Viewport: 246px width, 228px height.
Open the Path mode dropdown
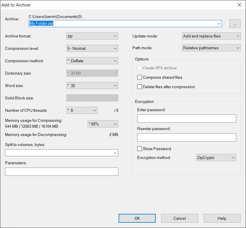point(211,48)
